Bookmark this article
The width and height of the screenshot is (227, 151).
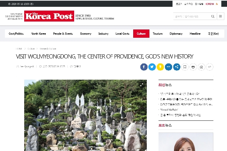tap(185, 67)
